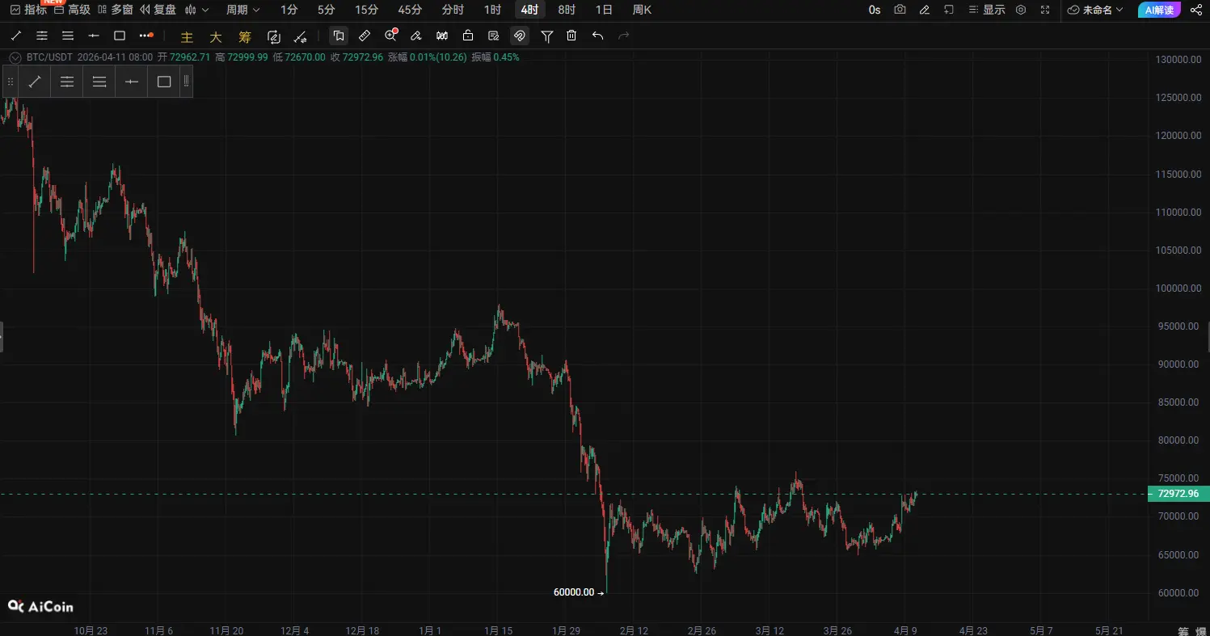Switch to 5分 timeframe
This screenshot has width=1210, height=636.
[326, 10]
